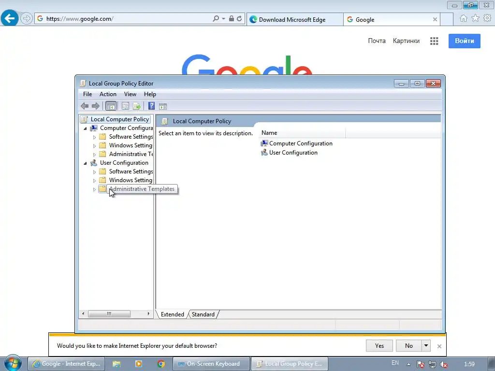Click No on default browser prompt
Image resolution: width=495 pixels, height=371 pixels.
click(409, 346)
